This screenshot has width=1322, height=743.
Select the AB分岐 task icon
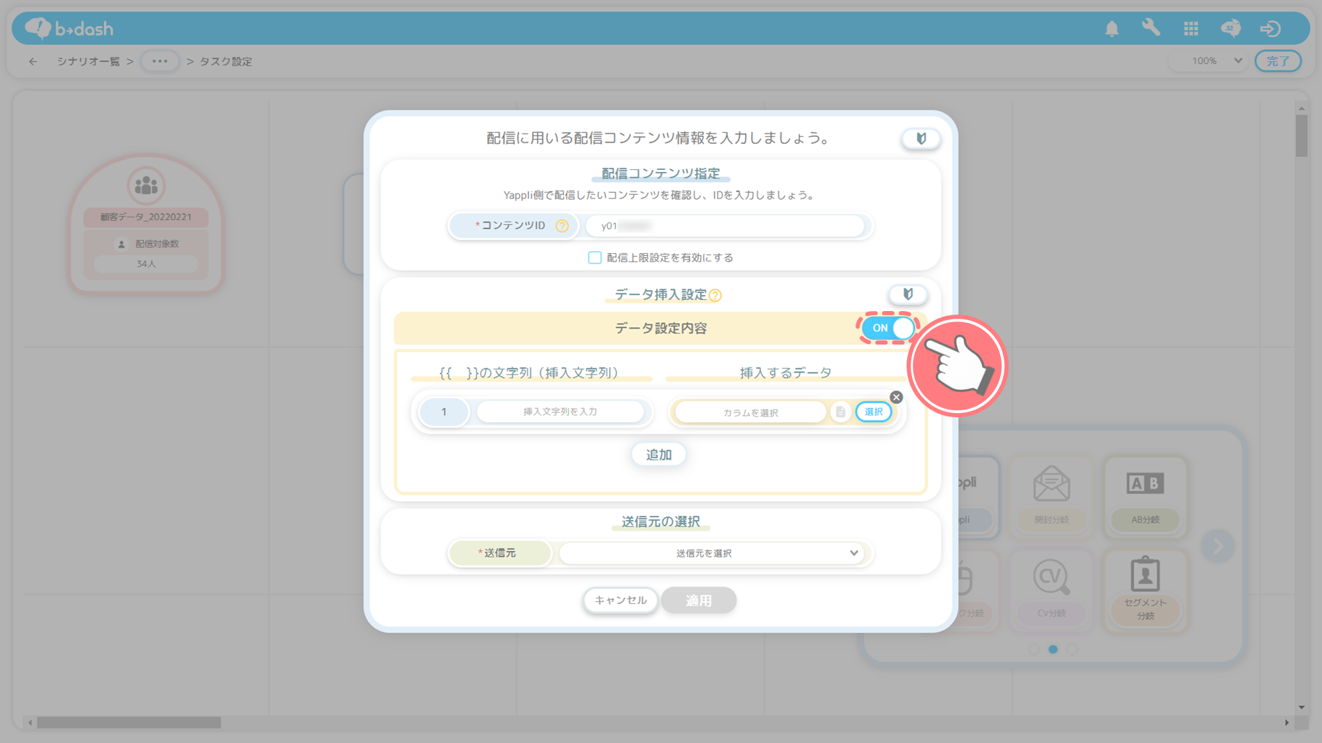click(x=1145, y=497)
